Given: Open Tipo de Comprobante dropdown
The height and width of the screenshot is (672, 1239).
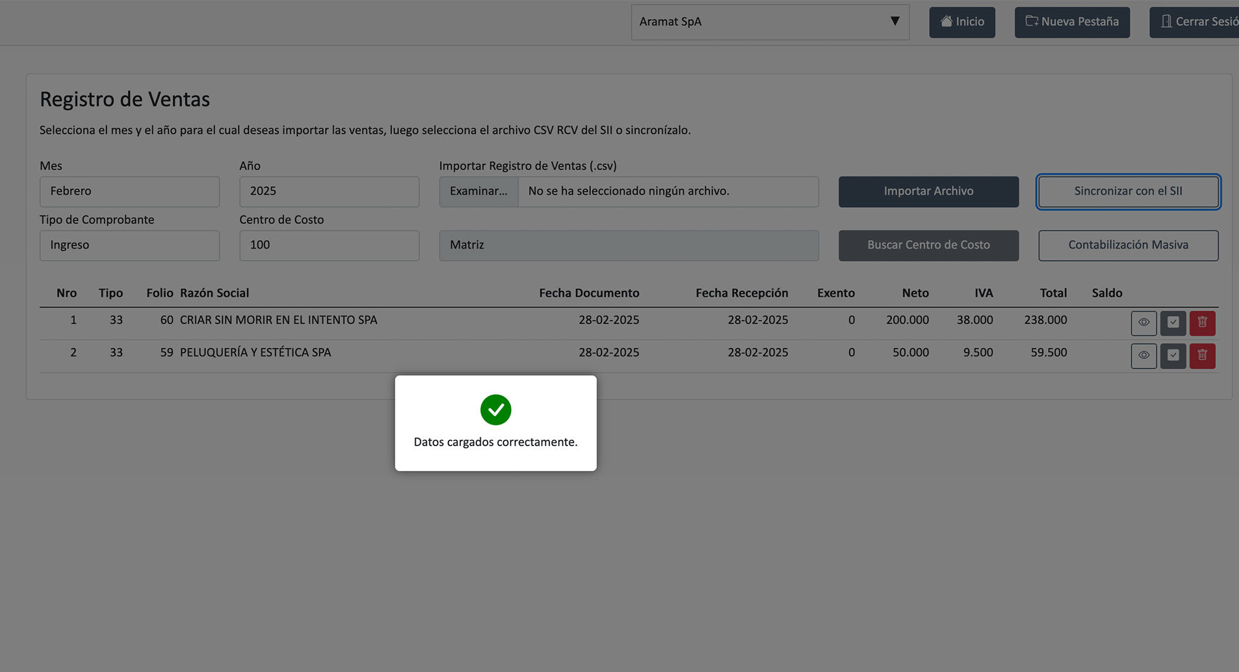Looking at the screenshot, I should click(x=129, y=245).
